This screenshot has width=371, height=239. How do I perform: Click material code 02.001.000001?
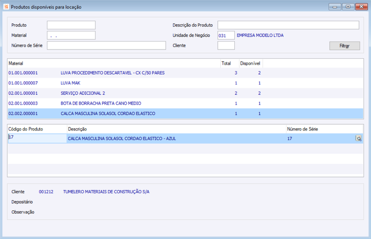pyautogui.click(x=23, y=93)
